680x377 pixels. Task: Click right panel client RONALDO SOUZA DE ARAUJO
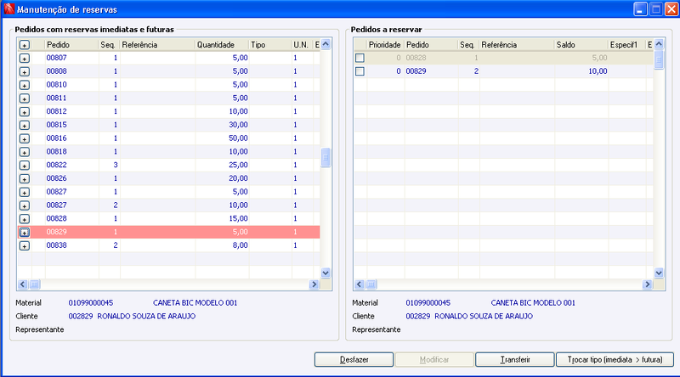pyautogui.click(x=484, y=317)
